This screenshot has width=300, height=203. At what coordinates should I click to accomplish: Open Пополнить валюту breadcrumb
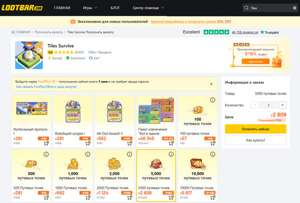point(48,32)
